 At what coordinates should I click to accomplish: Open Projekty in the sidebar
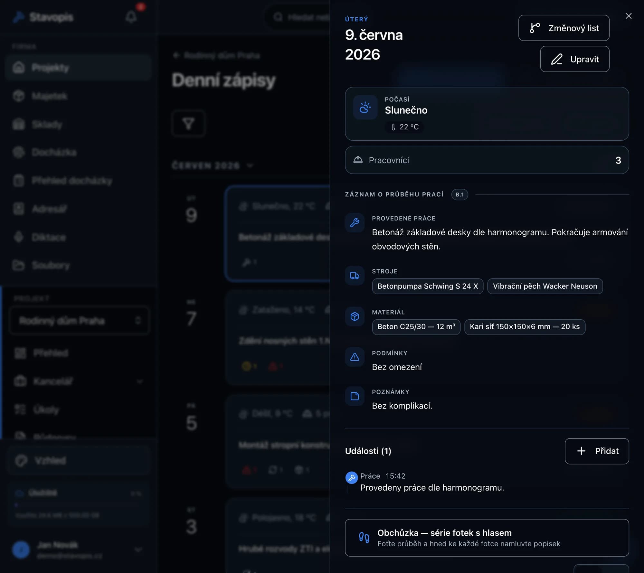(78, 68)
